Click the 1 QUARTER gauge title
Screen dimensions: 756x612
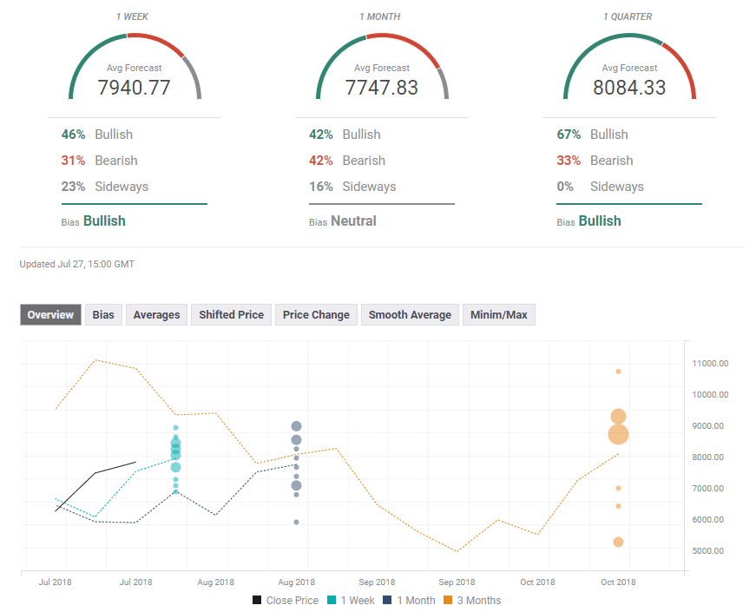point(628,16)
